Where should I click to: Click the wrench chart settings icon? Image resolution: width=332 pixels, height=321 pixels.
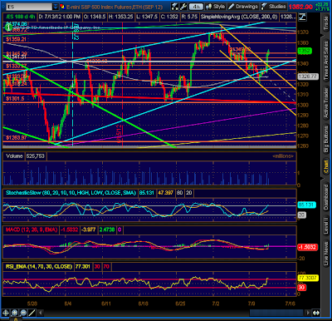(x=183, y=7)
